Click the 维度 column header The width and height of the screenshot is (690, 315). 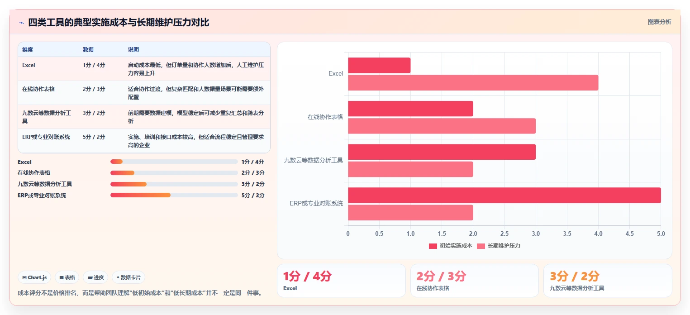[28, 50]
